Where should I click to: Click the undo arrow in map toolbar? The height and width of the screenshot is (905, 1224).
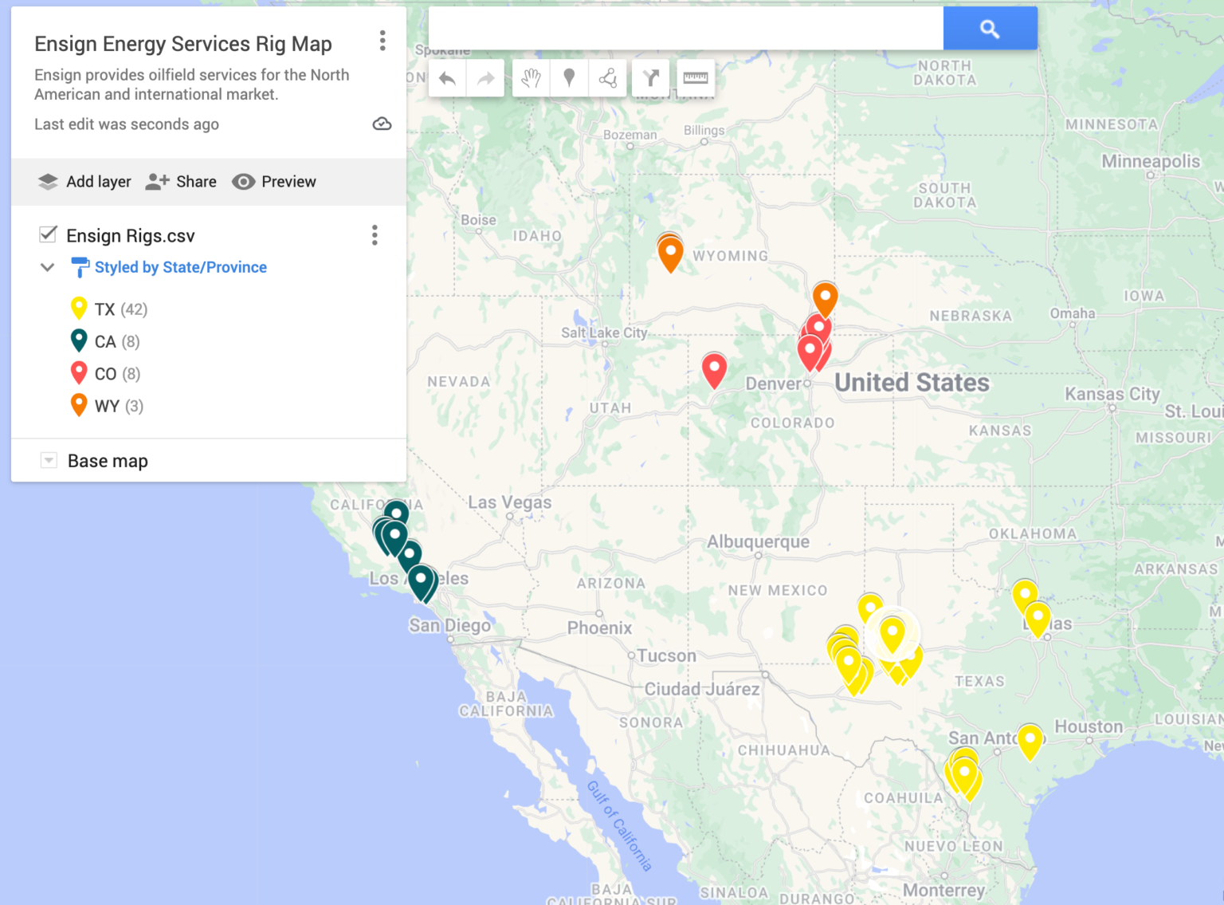[447, 78]
